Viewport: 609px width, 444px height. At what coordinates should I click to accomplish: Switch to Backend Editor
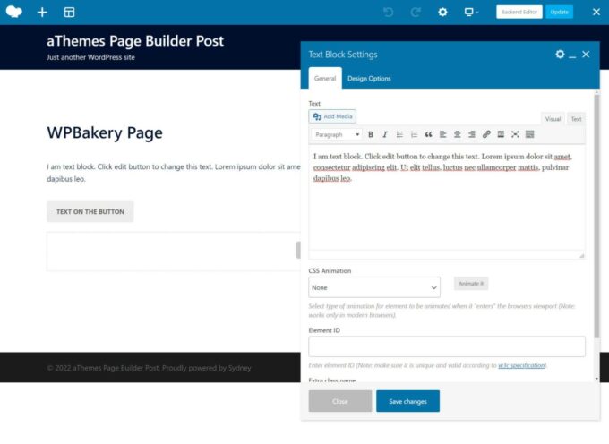(x=519, y=12)
